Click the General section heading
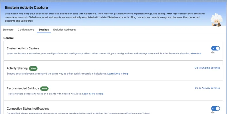This screenshot has width=227, height=114. tap(9, 38)
